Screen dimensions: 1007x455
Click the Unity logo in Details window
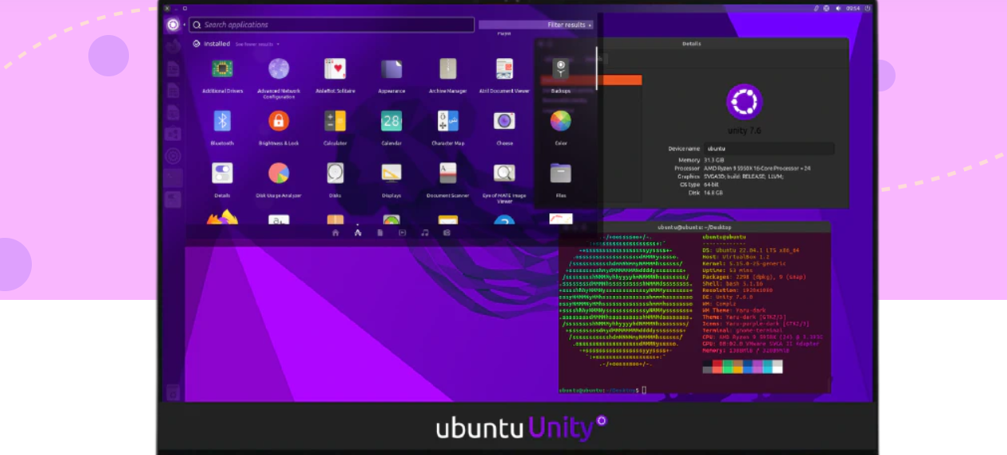(x=744, y=102)
